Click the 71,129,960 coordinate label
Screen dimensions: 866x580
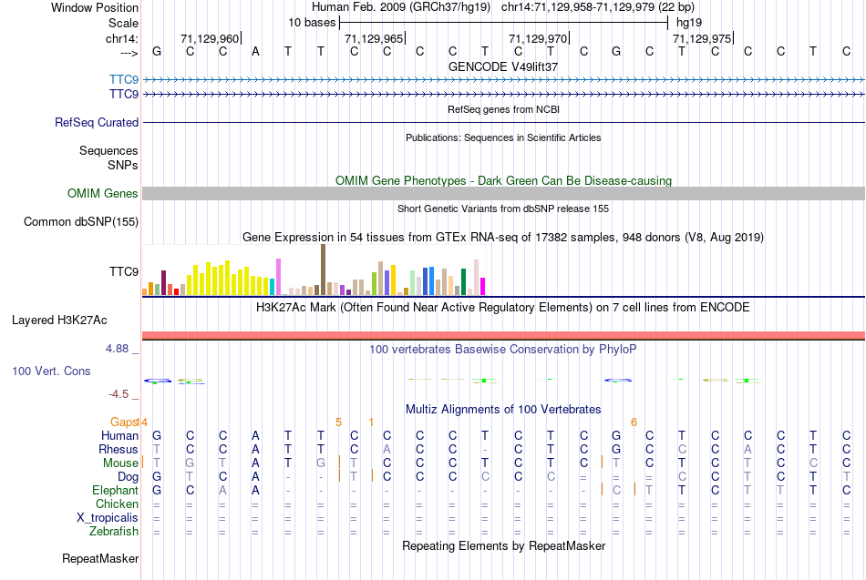point(210,38)
